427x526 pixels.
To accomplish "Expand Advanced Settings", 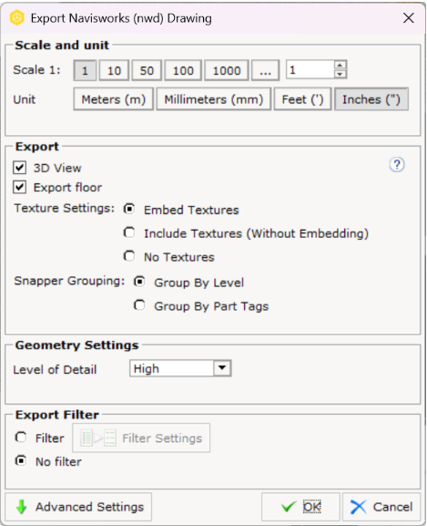I will coord(78,507).
